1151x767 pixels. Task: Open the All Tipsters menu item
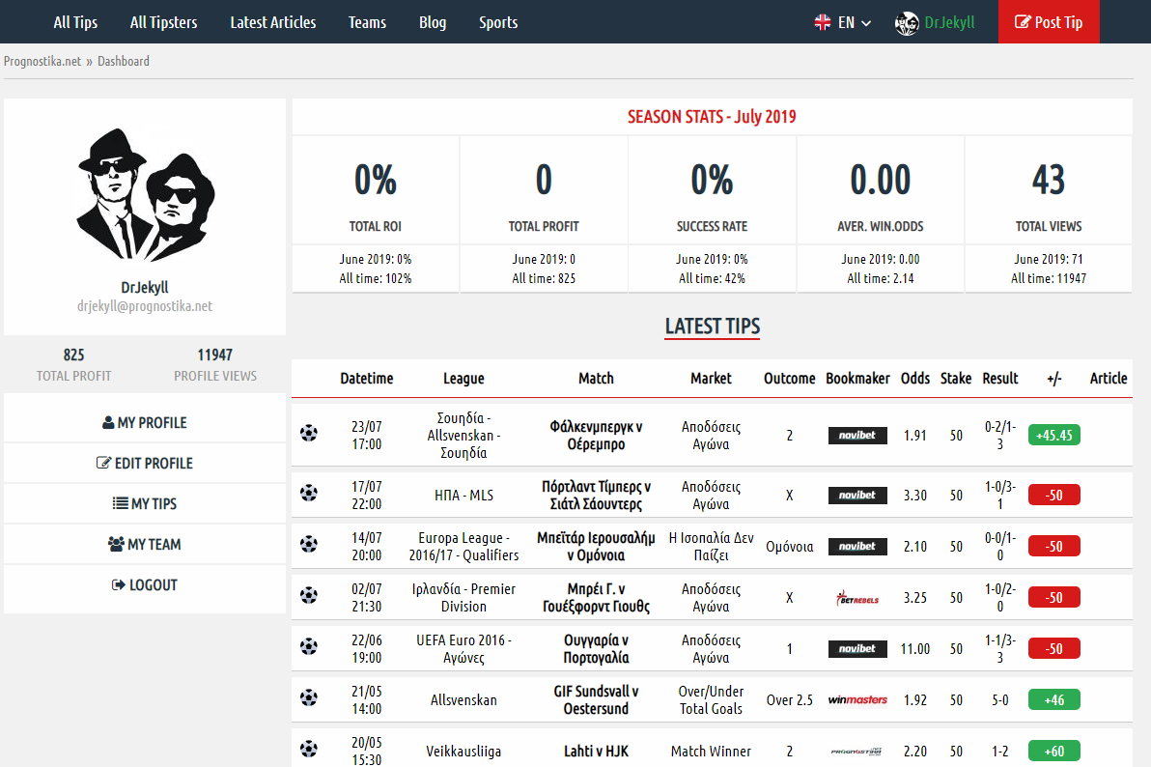coord(164,22)
